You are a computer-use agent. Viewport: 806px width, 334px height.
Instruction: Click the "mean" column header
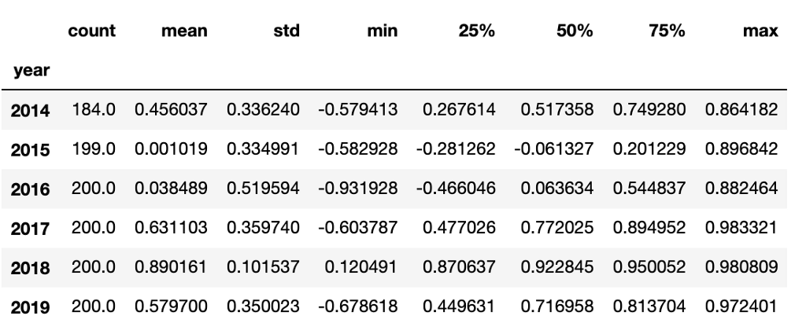click(187, 31)
